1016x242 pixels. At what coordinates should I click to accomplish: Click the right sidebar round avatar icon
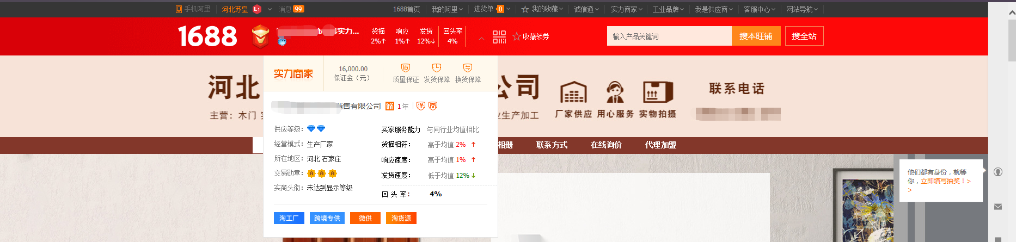point(998,172)
